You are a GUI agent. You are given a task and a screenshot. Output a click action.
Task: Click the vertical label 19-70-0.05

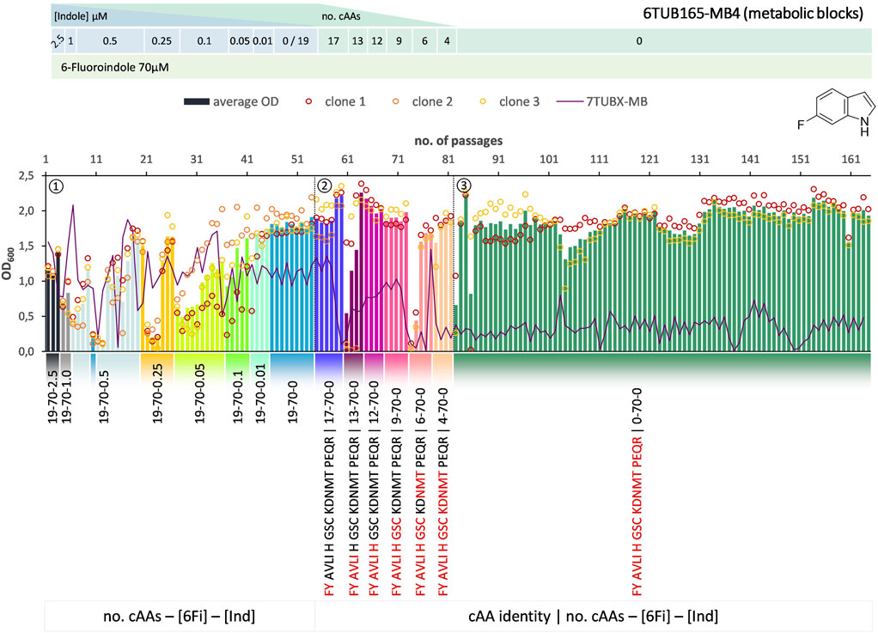[x=200, y=393]
